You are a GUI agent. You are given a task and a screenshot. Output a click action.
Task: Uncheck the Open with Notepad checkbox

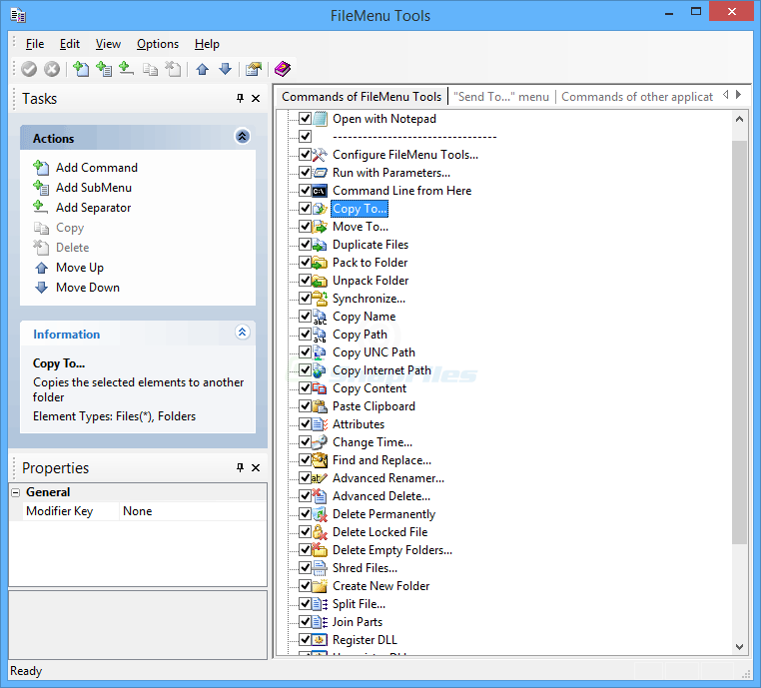306,119
